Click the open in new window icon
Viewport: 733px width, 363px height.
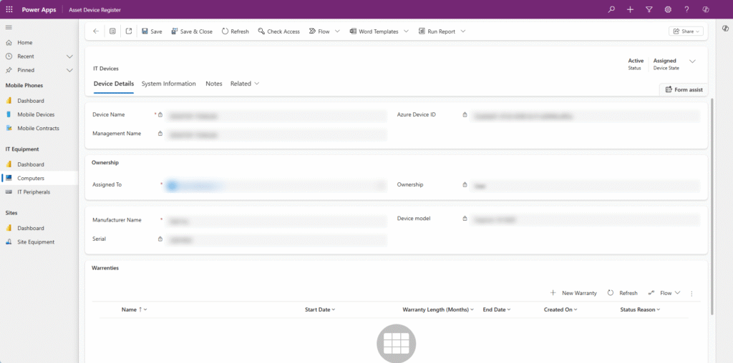129,31
